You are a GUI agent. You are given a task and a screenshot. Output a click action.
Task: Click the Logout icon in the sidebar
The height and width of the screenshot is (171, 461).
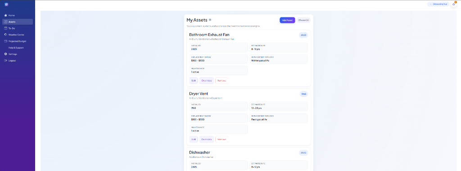5,61
